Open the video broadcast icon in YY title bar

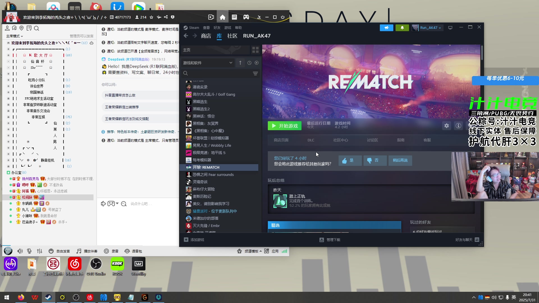(x=211, y=17)
